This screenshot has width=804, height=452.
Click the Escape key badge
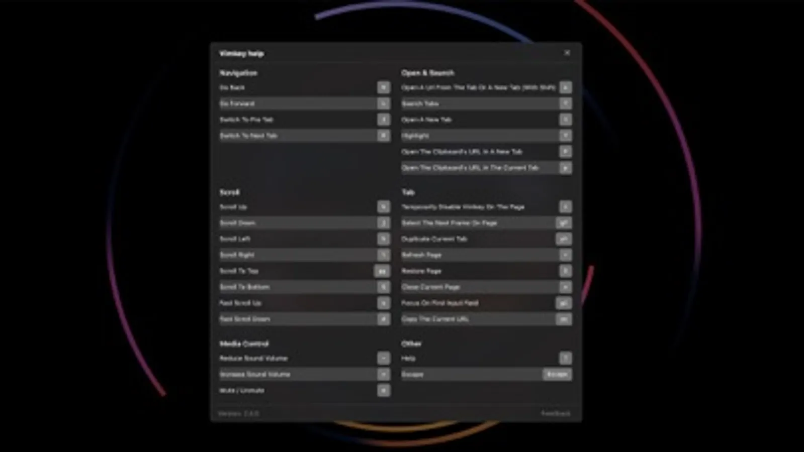pyautogui.click(x=557, y=374)
